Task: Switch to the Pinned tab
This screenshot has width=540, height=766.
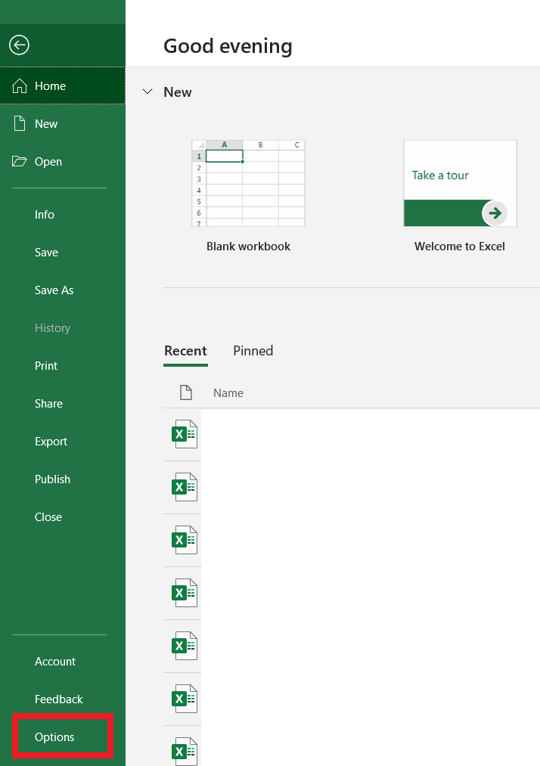Action: (253, 351)
